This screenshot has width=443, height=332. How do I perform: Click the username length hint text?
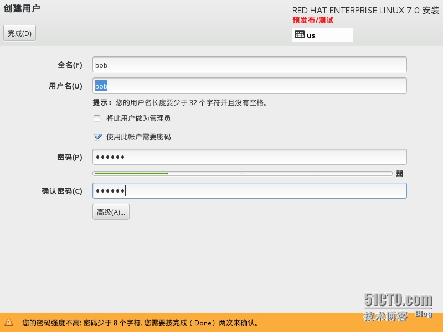[x=179, y=102]
